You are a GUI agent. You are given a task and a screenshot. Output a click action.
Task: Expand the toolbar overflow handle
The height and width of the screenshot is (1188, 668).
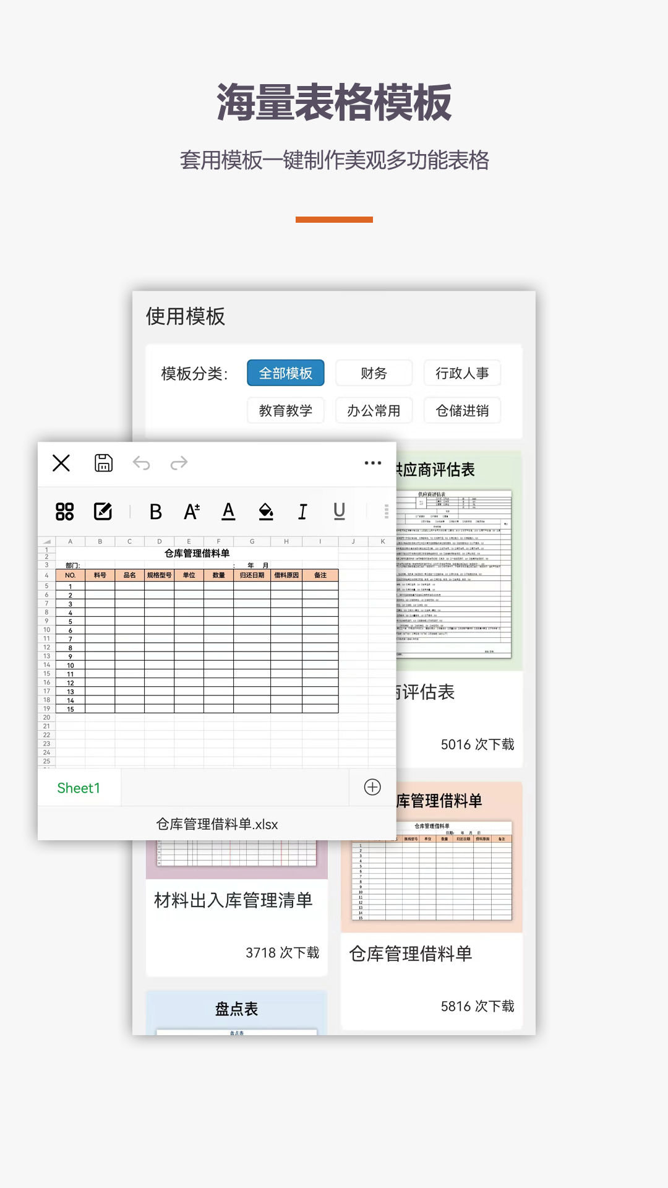pyautogui.click(x=386, y=512)
